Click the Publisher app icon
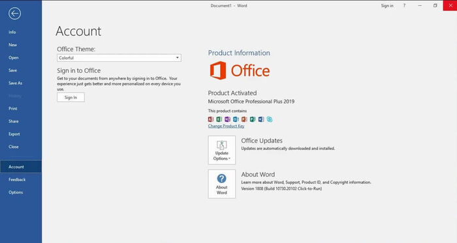This screenshot has width=457, height=243. coord(253,119)
